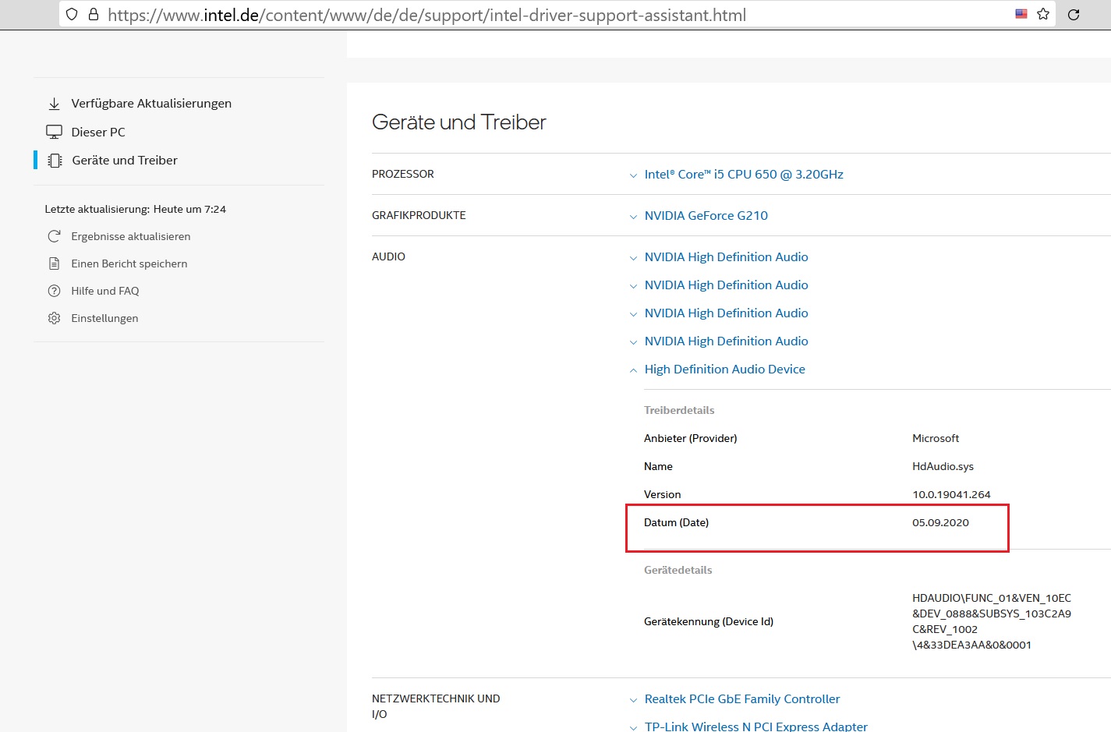Click Letzte aktualisierung timestamp text

pyautogui.click(x=136, y=209)
